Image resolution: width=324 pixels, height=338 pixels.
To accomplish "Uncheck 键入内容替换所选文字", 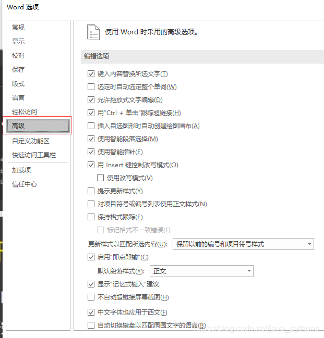I will pos(91,74).
